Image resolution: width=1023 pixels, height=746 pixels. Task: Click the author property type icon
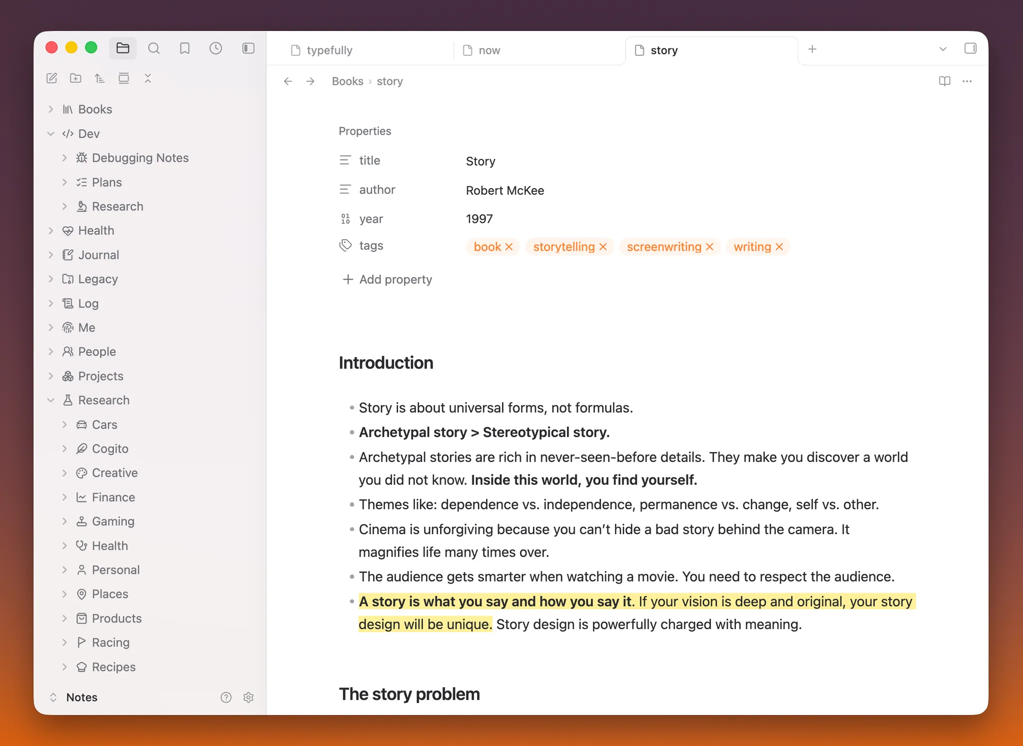pos(345,190)
